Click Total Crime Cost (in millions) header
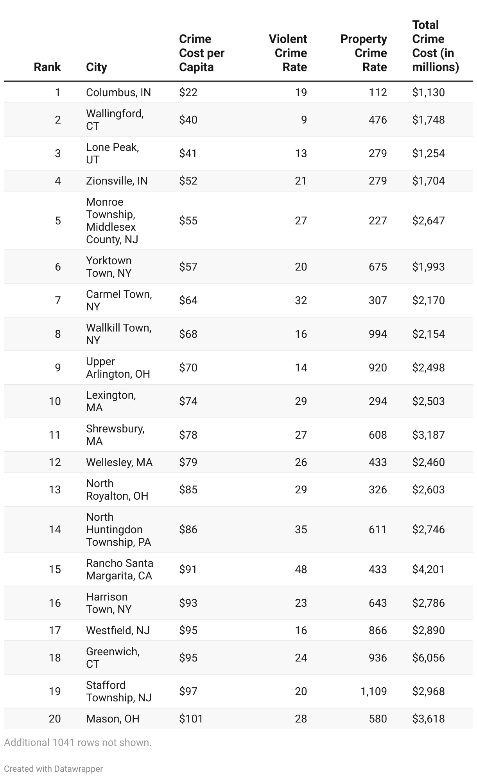 click(x=436, y=46)
